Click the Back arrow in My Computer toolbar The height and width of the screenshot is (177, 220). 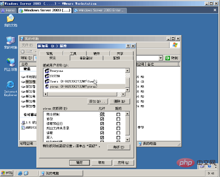(23, 52)
